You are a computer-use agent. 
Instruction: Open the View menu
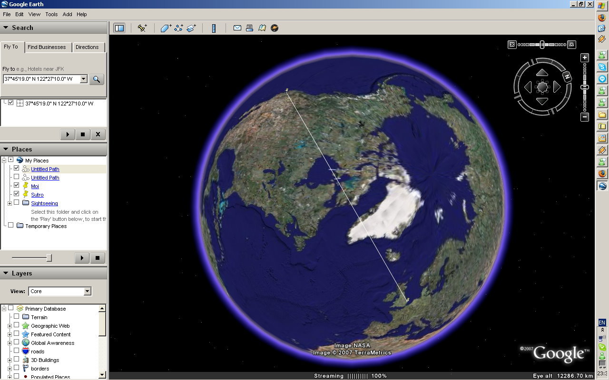(34, 14)
